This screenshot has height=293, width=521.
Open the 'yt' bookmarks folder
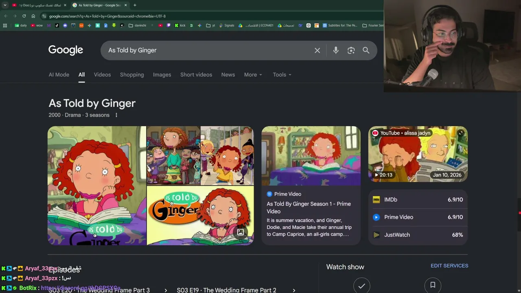click(211, 25)
